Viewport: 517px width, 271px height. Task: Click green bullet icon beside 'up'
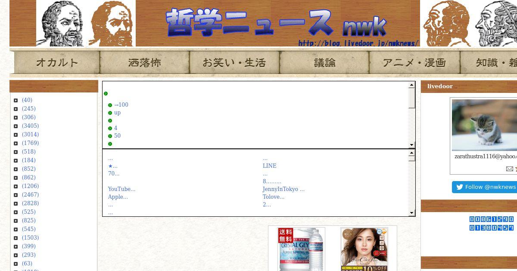[110, 113]
